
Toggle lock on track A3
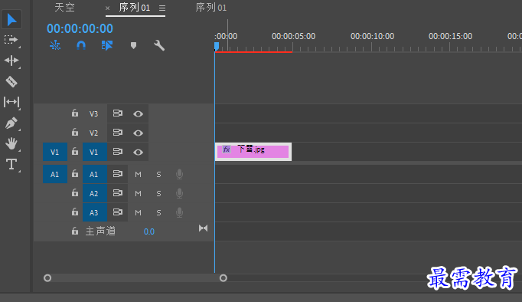75,212
